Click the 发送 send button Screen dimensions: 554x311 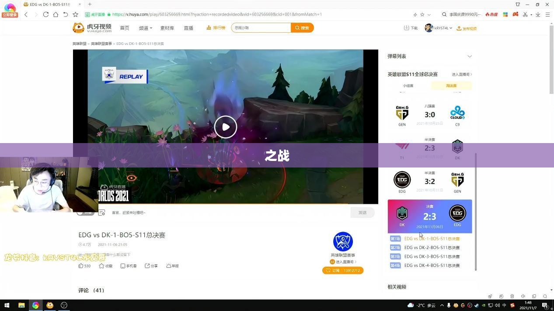(362, 212)
